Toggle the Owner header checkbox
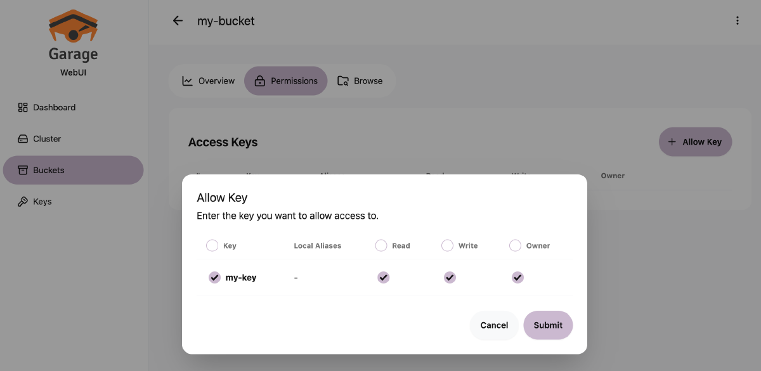Screen dimensions: 761x371 point(516,245)
